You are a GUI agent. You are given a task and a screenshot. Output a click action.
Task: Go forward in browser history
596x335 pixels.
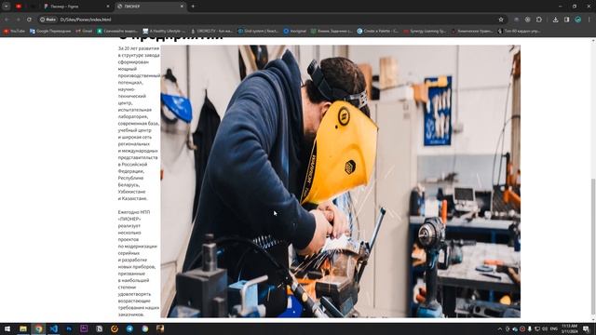(18, 20)
